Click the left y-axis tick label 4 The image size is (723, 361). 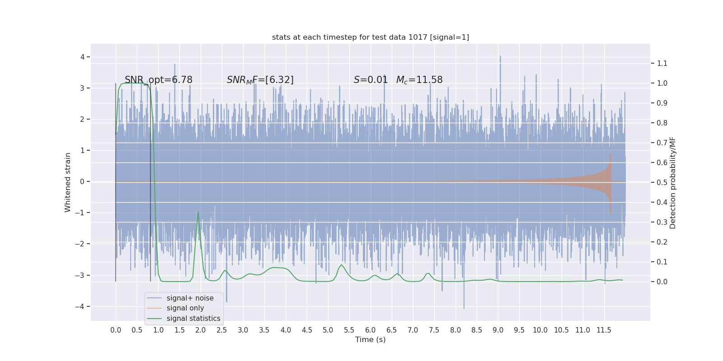[82, 57]
